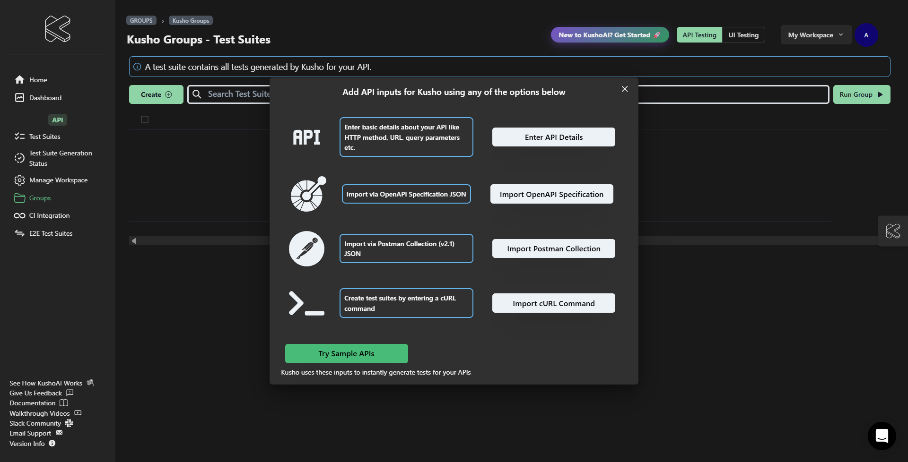The image size is (908, 462).
Task: Click the user avatar A
Action: tap(866, 35)
